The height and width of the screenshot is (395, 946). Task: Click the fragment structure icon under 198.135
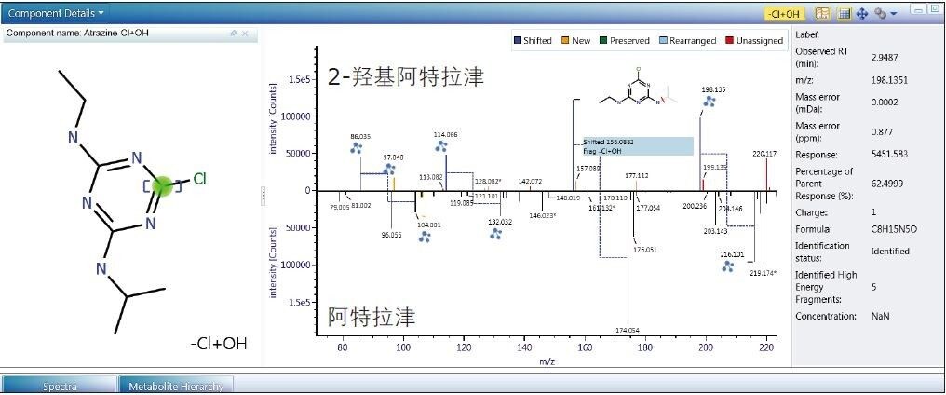[x=709, y=101]
